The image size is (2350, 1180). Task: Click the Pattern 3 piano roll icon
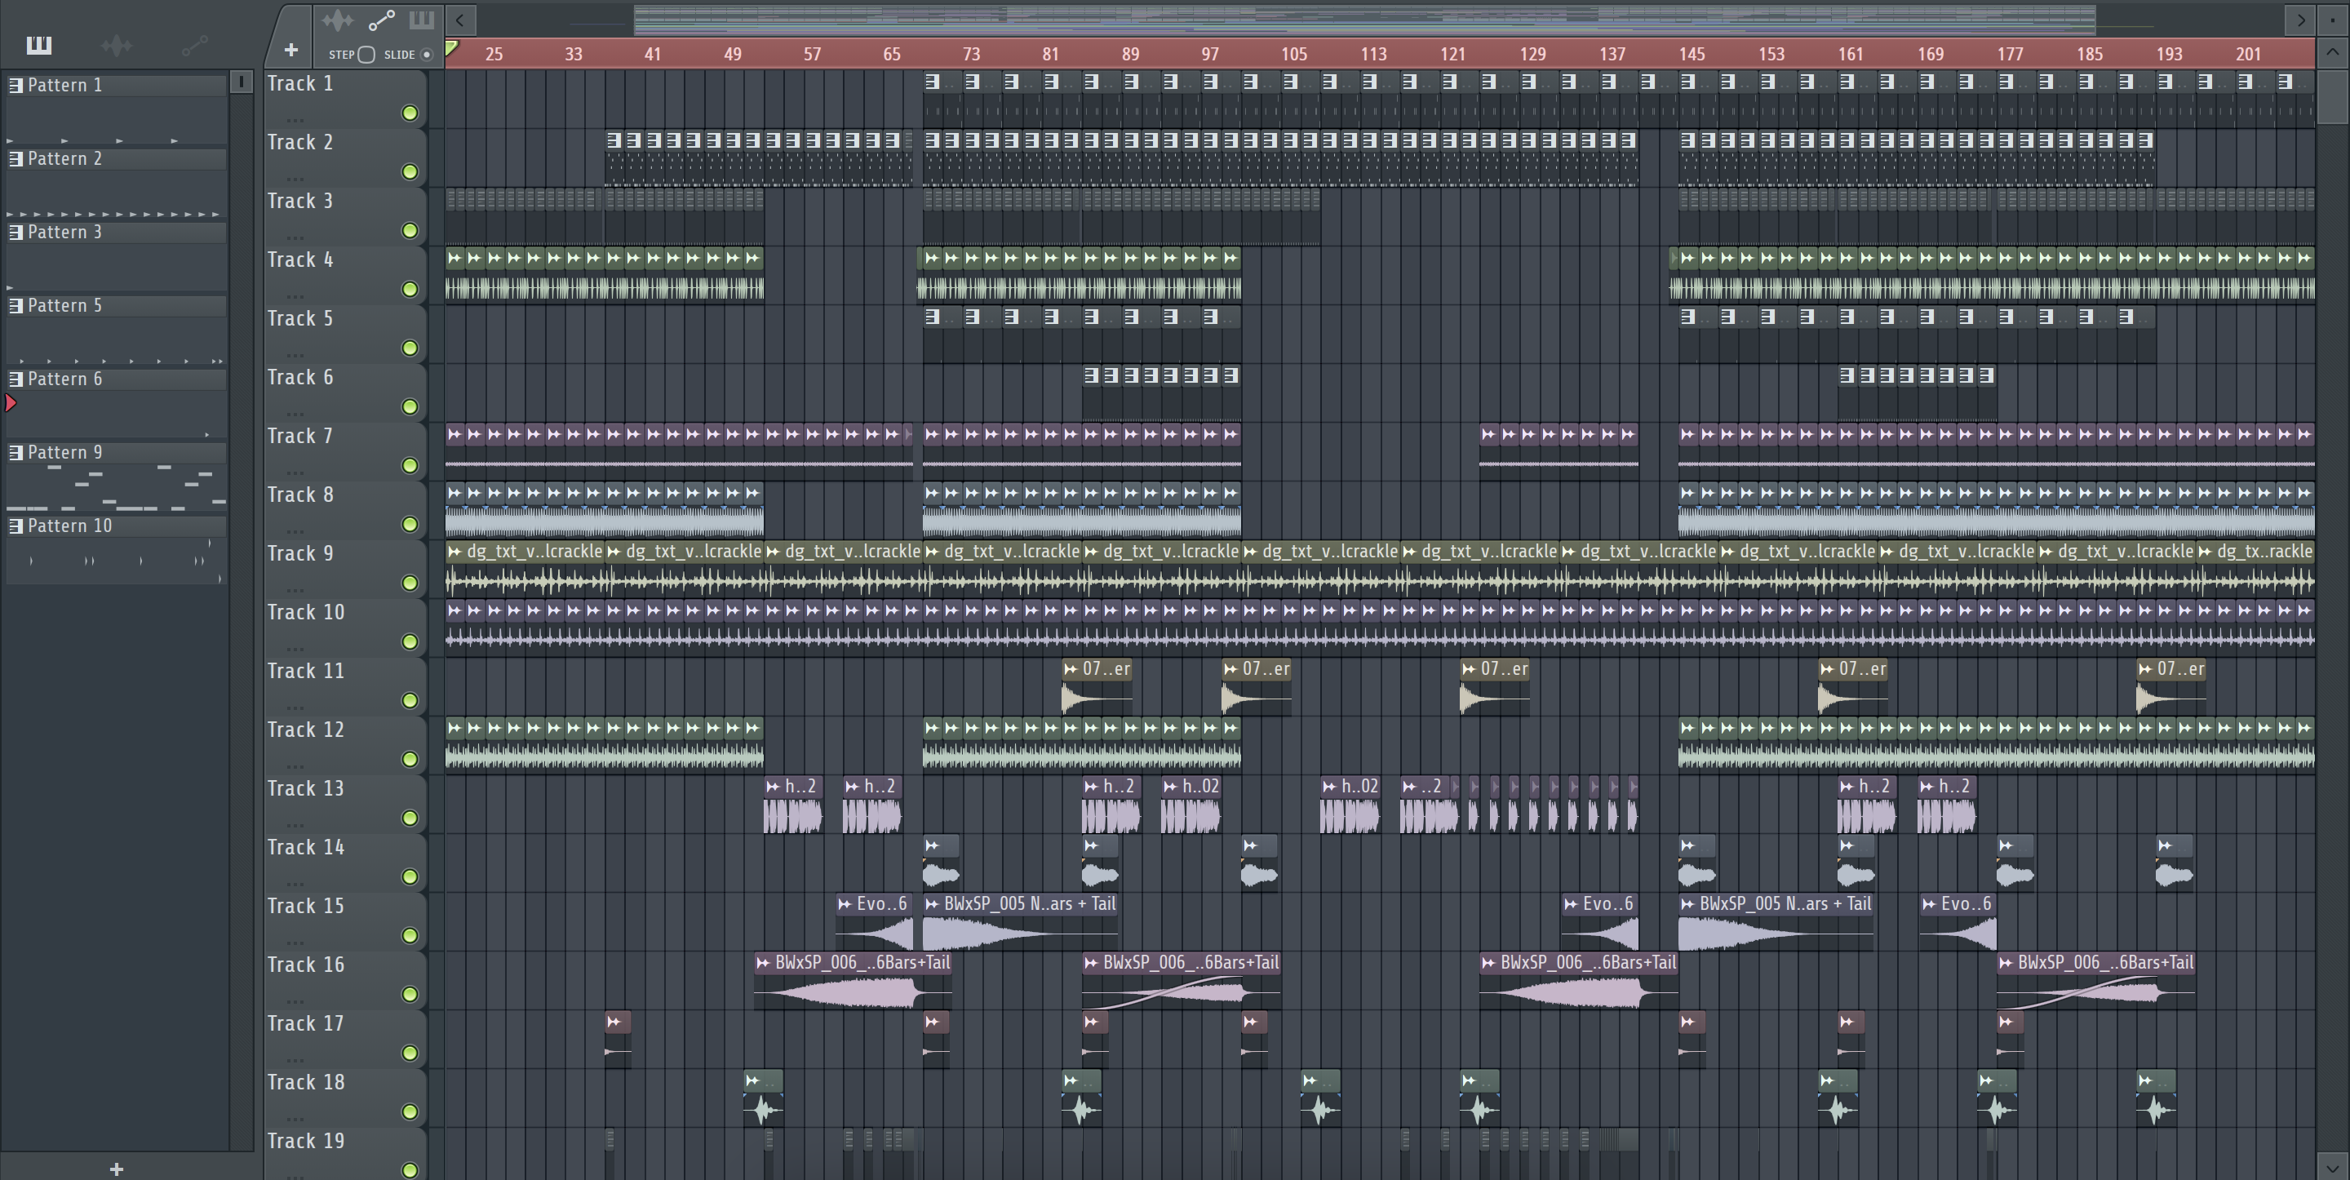pyautogui.click(x=16, y=232)
